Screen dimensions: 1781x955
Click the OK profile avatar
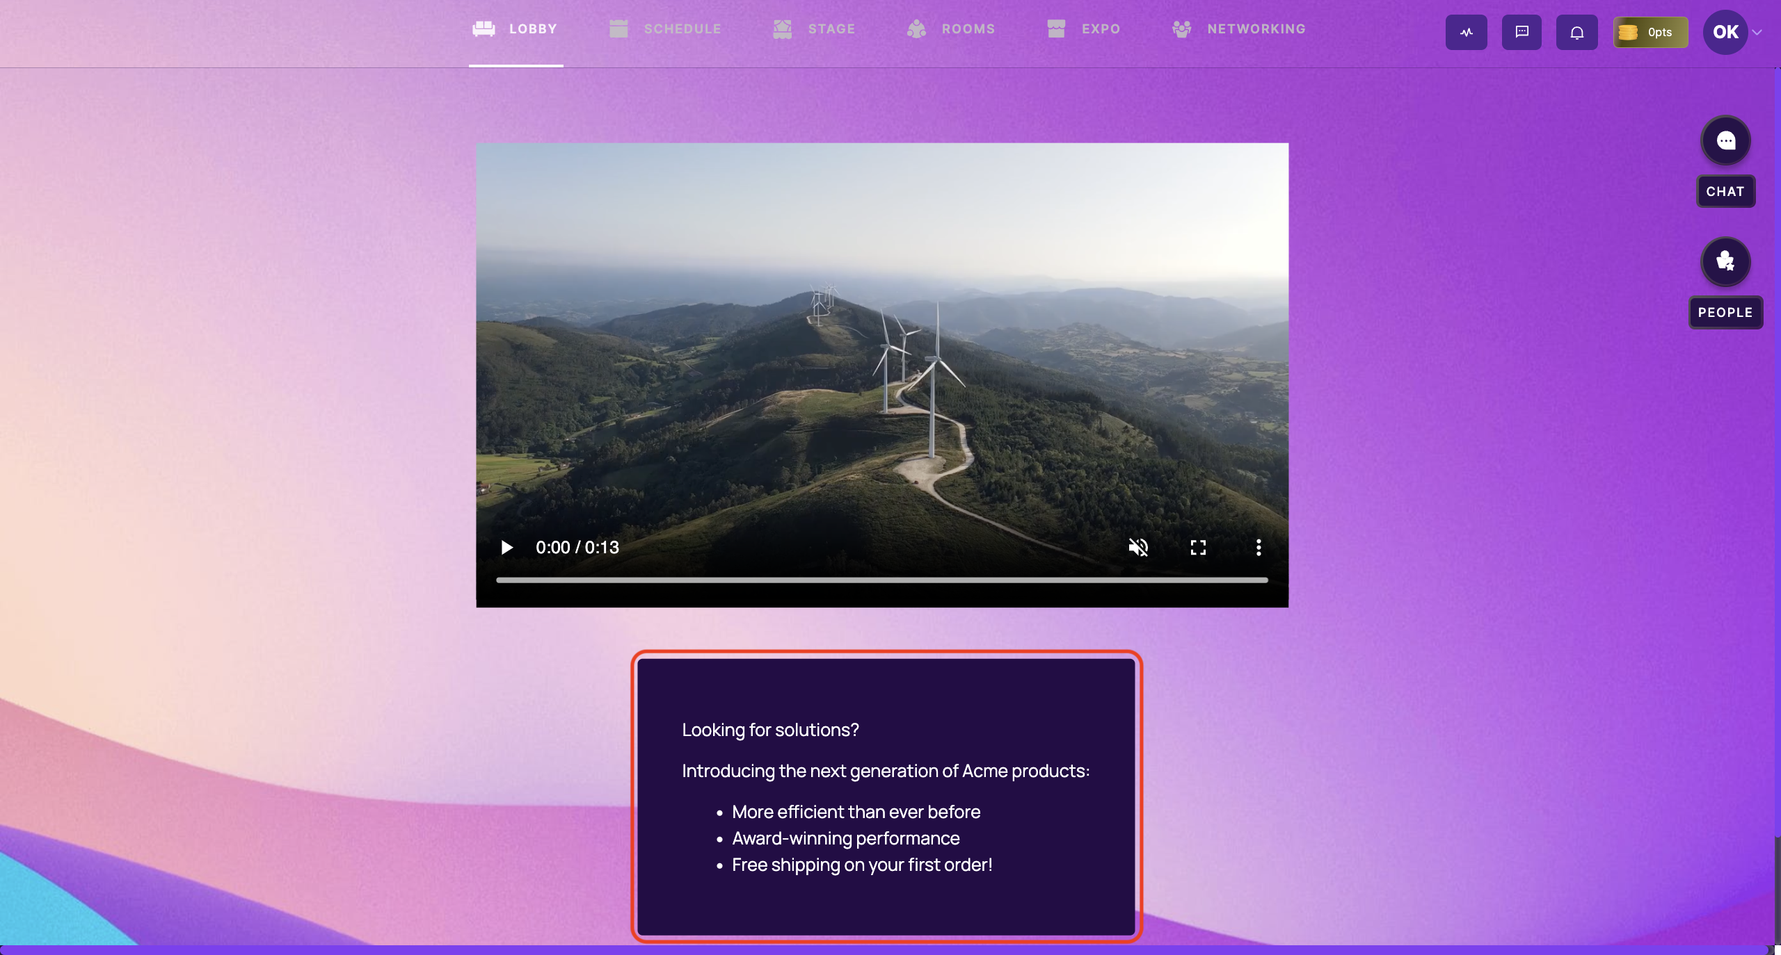[x=1725, y=32]
